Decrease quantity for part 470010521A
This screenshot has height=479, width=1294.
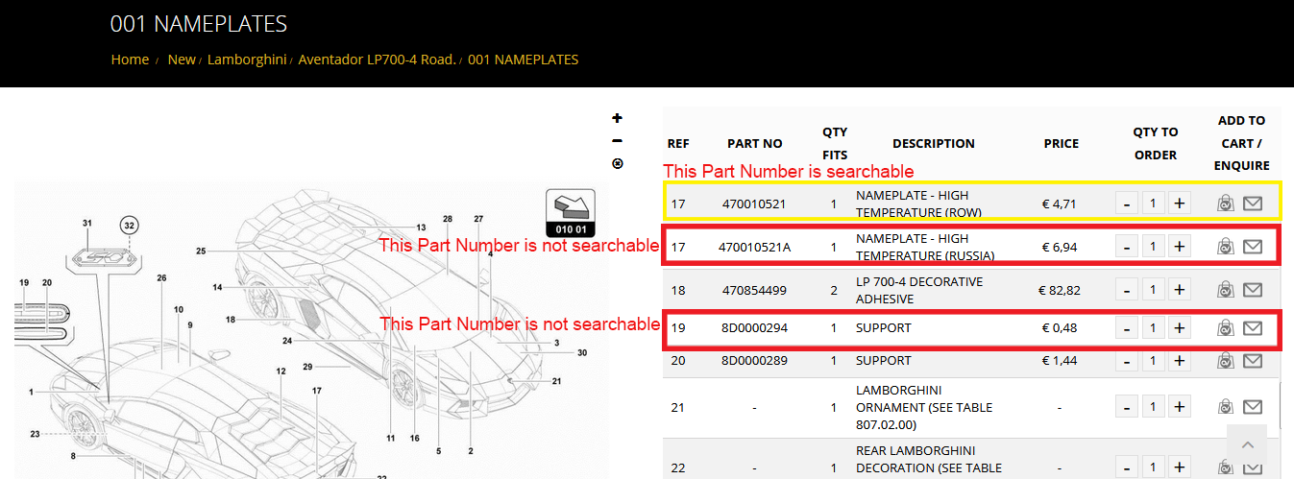[x=1127, y=247]
